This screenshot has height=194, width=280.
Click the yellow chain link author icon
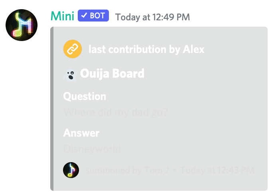tap(73, 49)
